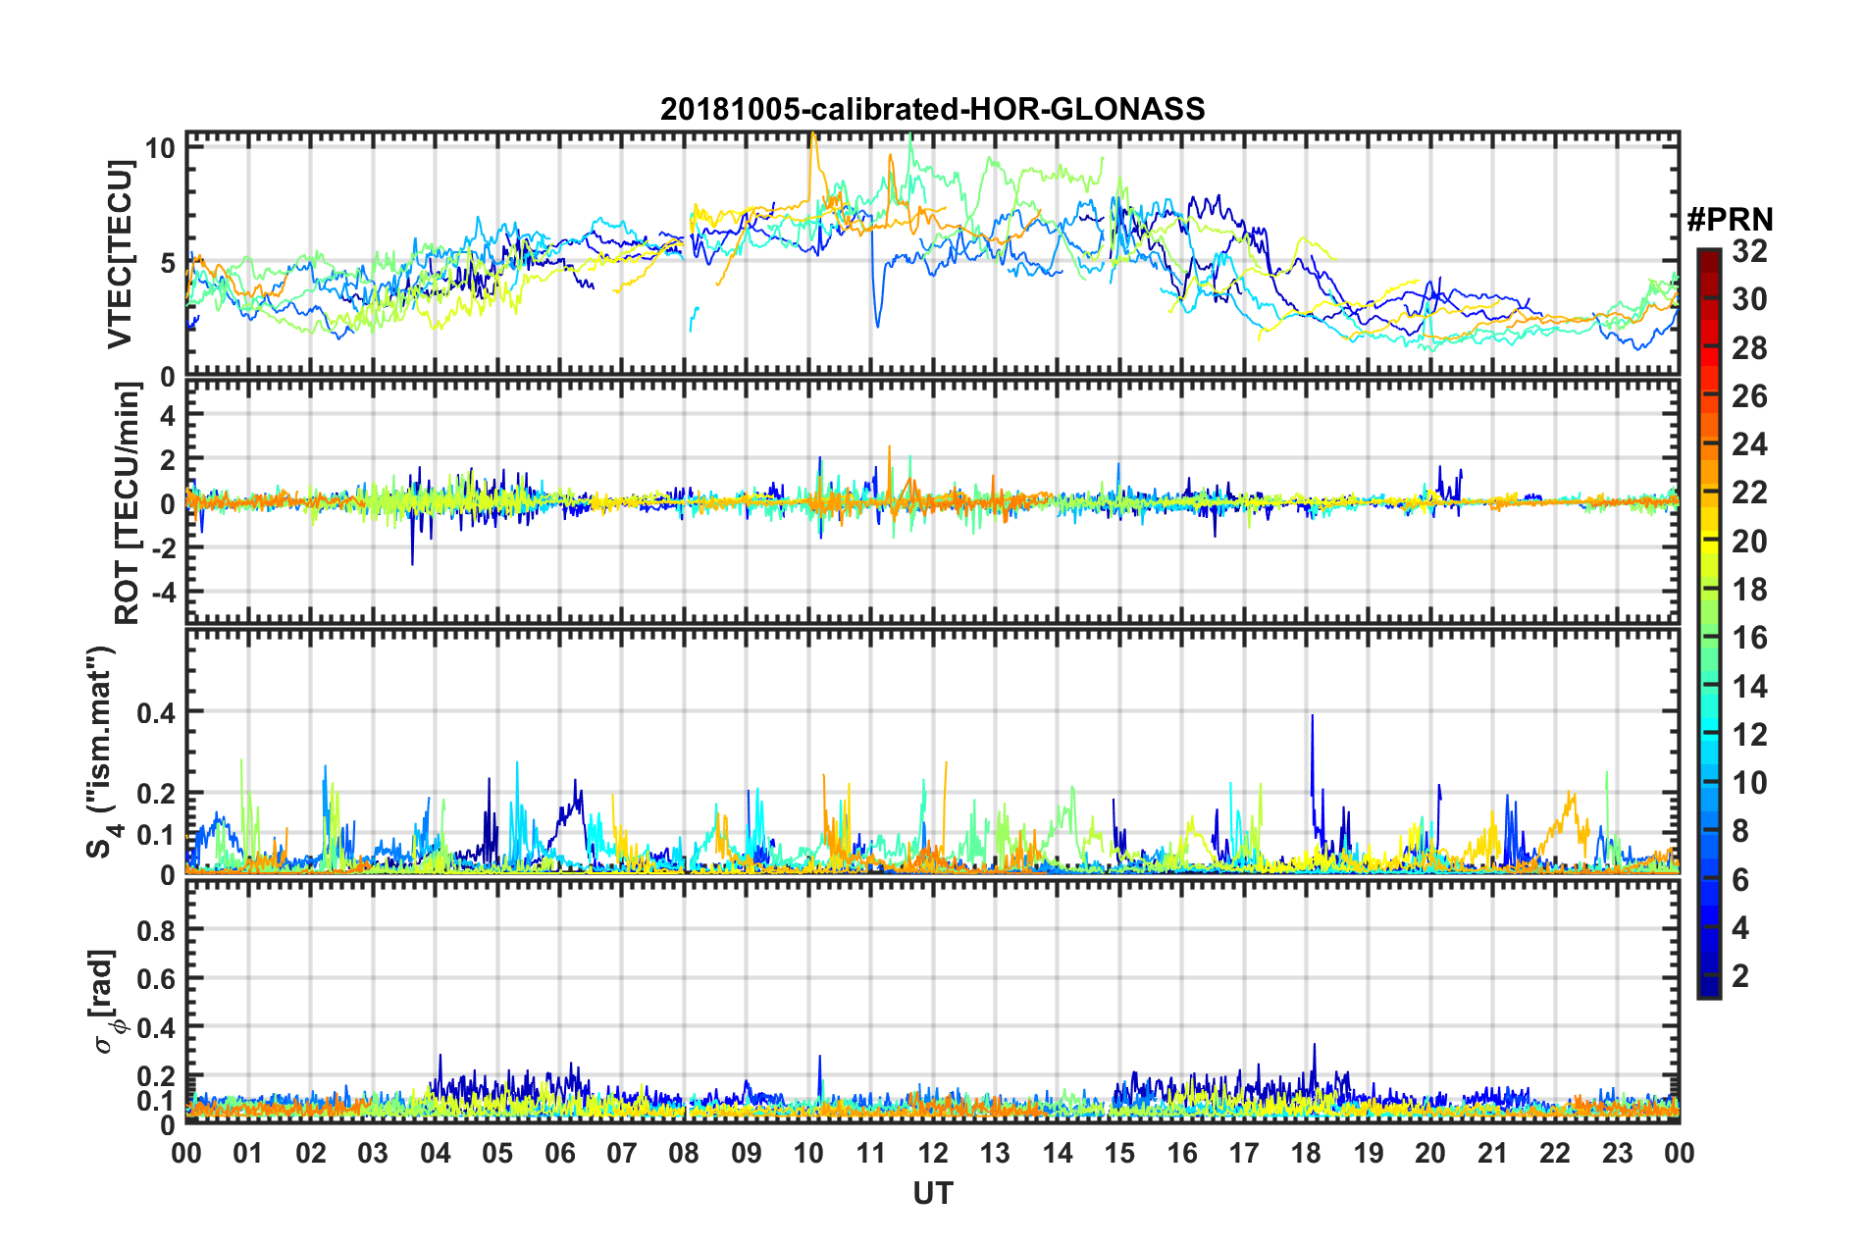1866x1248 pixels.
Task: Click x-axis hour tick label 11
Action: [871, 1153]
